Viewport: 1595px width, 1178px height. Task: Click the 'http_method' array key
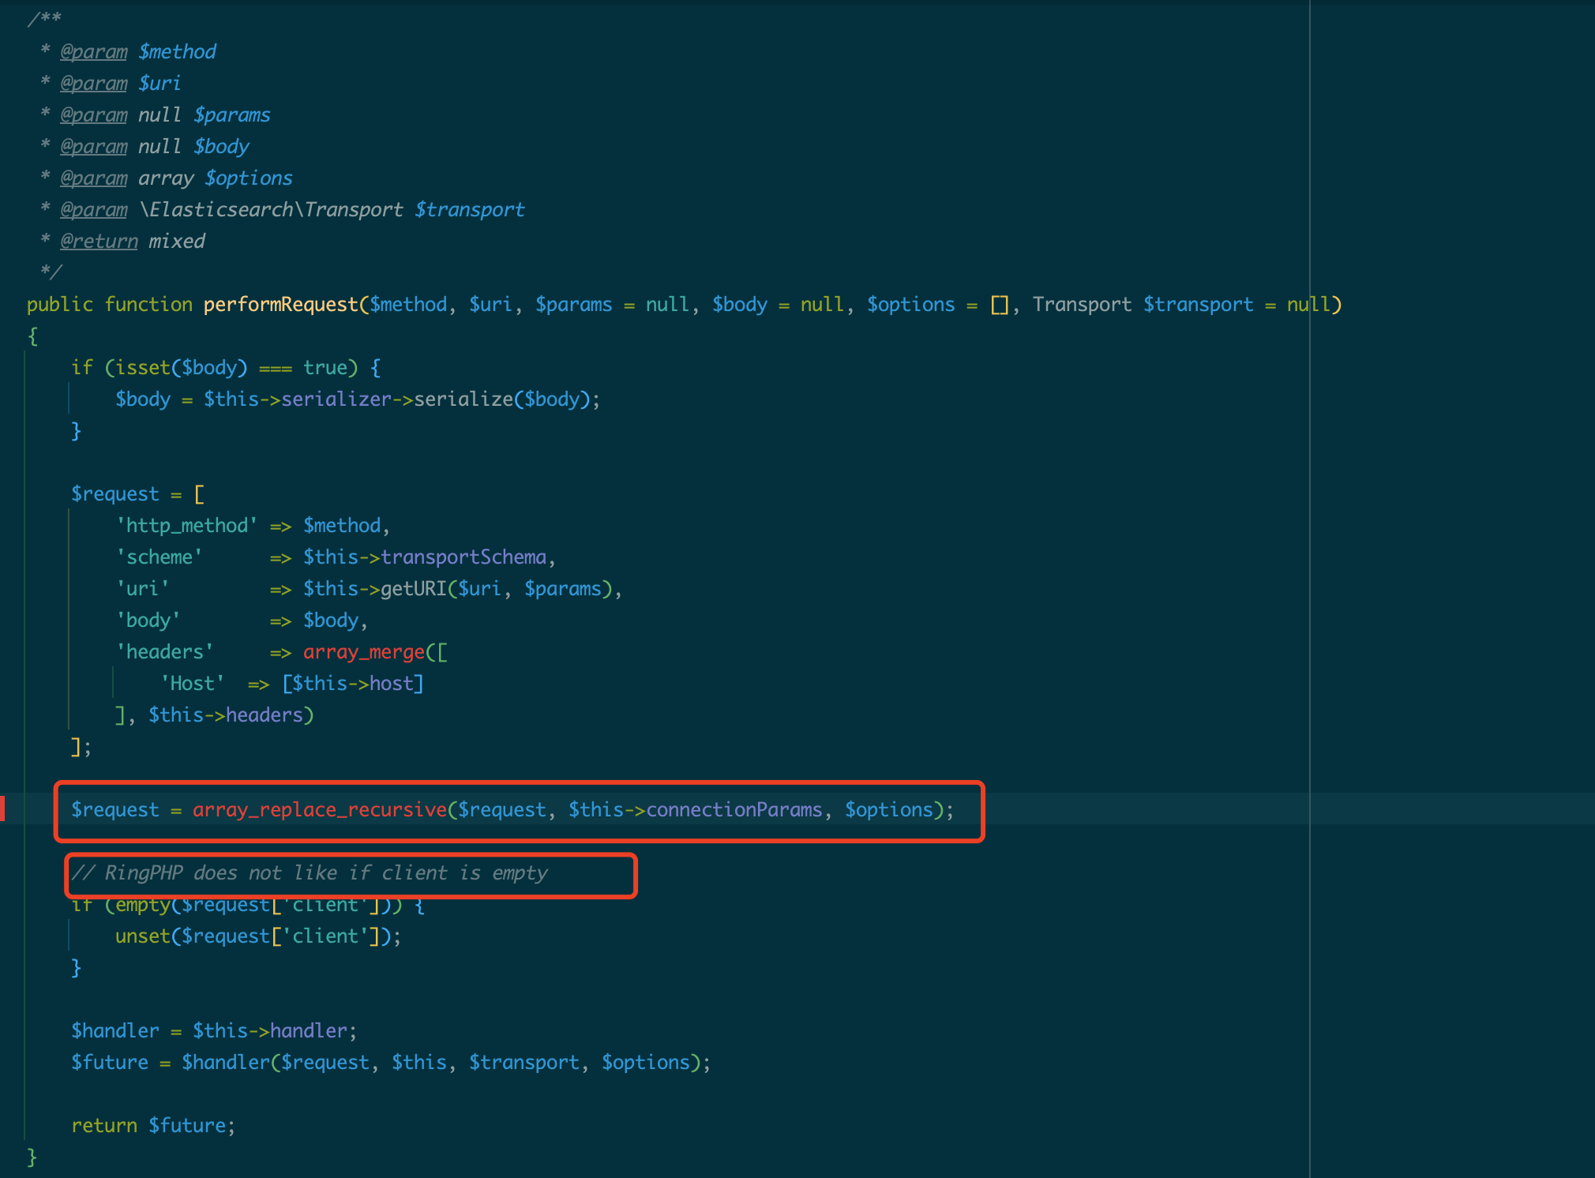tap(187, 526)
